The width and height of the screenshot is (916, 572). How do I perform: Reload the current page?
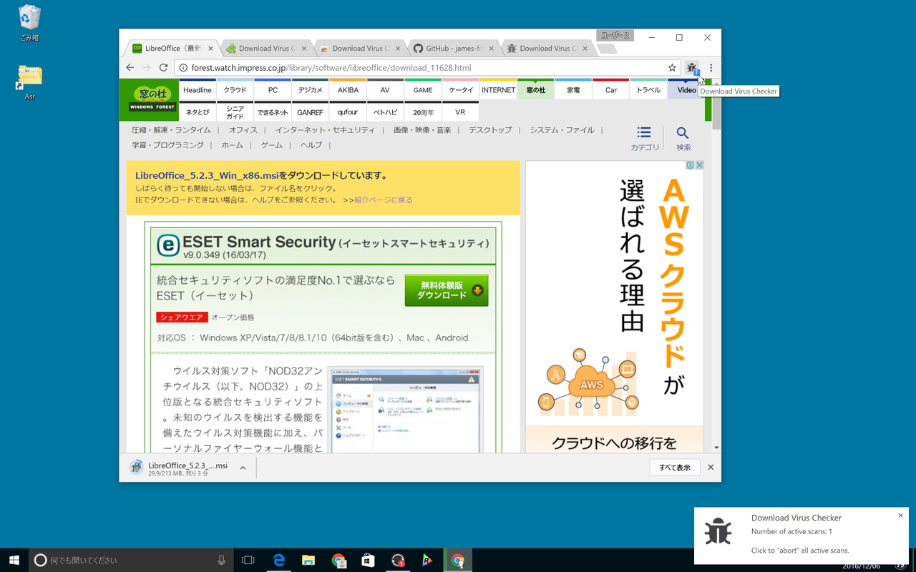click(162, 67)
